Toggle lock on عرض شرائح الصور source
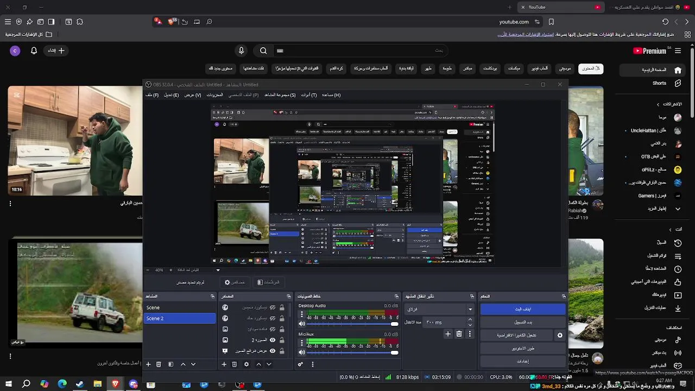The height and width of the screenshot is (391, 695). point(281,351)
